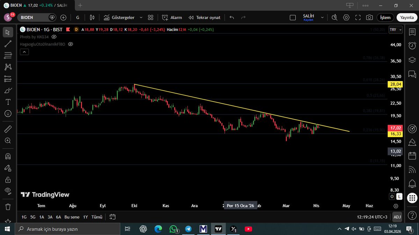Select the cursor arrow tool
Viewport: 419px width, 235px height.
(x=8, y=32)
